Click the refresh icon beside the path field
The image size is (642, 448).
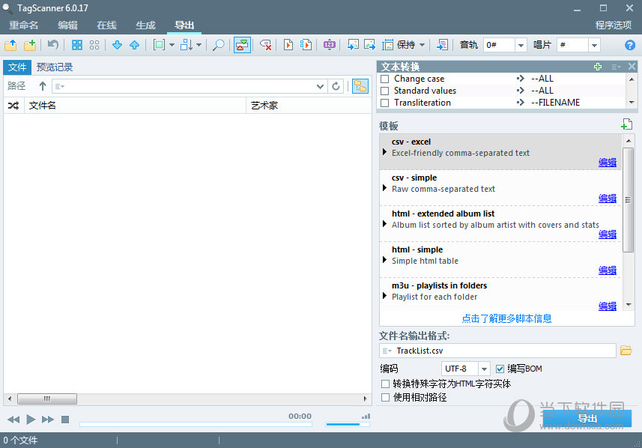(336, 86)
